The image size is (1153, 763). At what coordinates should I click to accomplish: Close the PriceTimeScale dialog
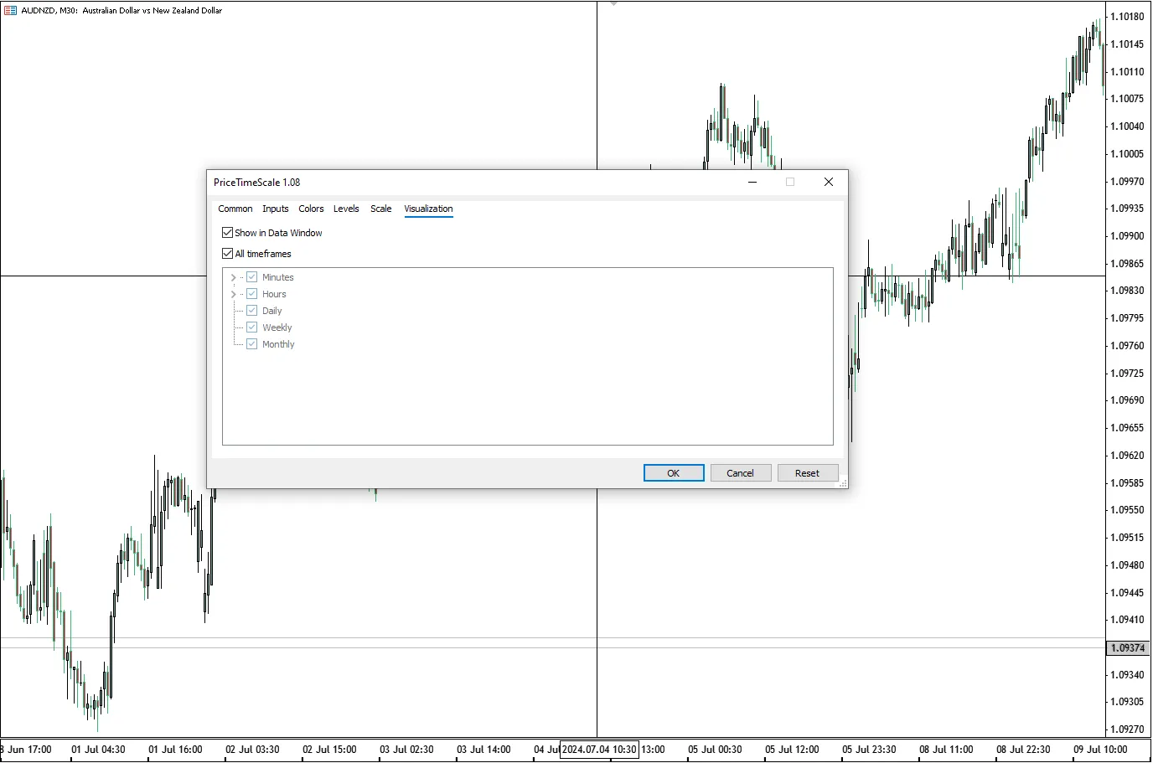[829, 182]
